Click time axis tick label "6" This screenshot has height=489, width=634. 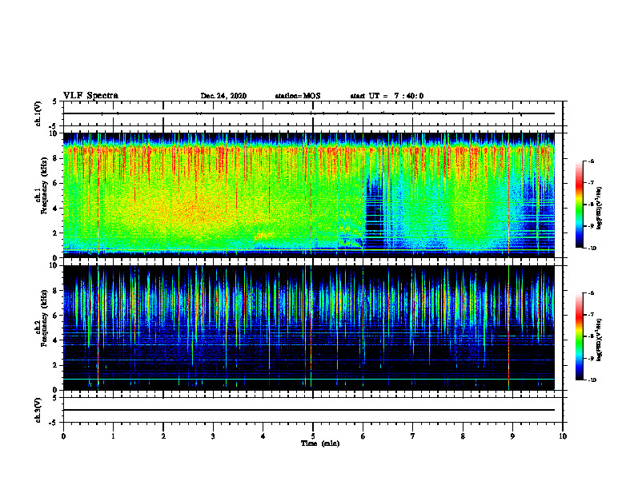tap(363, 436)
